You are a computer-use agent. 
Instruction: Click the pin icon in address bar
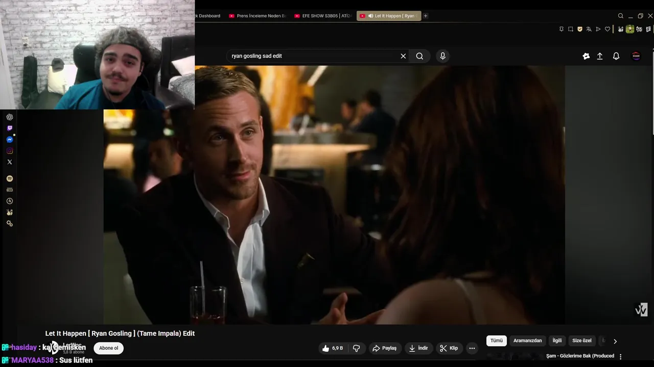click(x=562, y=29)
